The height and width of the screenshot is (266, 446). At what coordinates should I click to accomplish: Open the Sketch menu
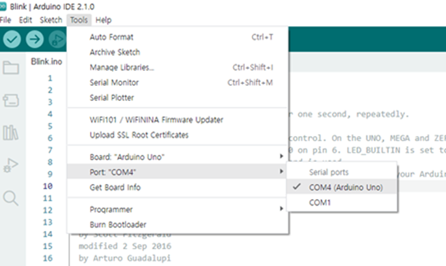51,20
